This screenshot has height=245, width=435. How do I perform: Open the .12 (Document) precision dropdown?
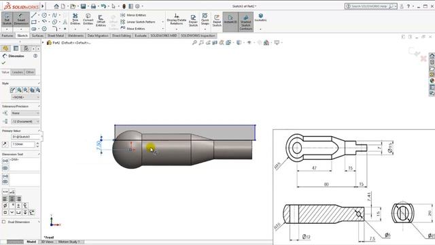tap(25, 121)
